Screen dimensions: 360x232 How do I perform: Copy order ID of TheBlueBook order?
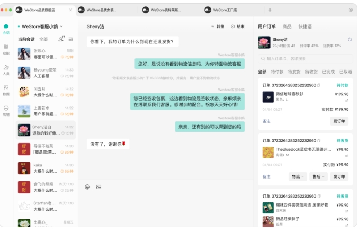pyautogui.click(x=319, y=141)
